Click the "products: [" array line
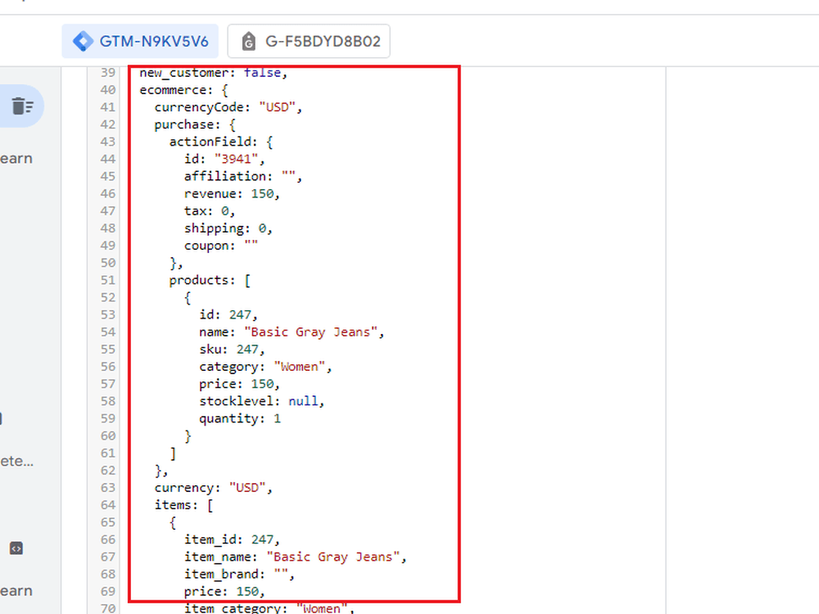Viewport: 819px width, 614px height. [210, 280]
